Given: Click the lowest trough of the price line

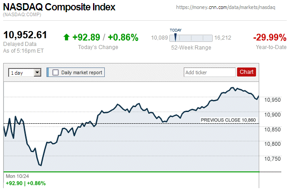Looking at the screenshot, I should (x=41, y=165).
